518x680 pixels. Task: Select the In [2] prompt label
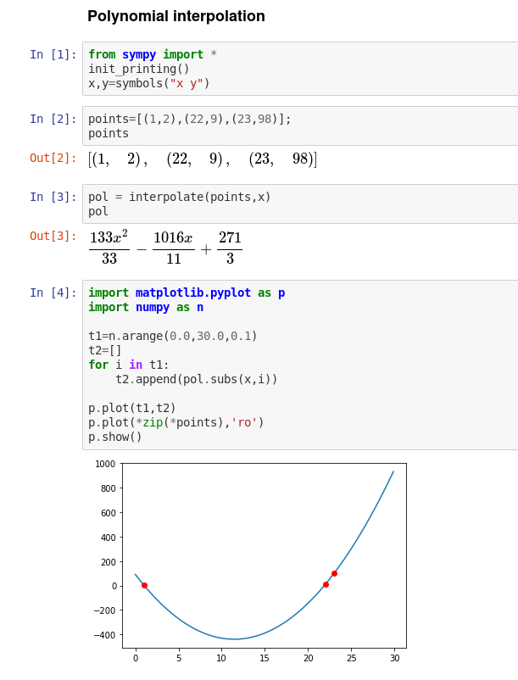[x=53, y=119]
